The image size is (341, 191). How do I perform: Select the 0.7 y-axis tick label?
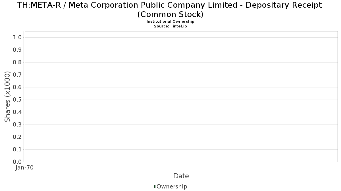[x=18, y=75]
